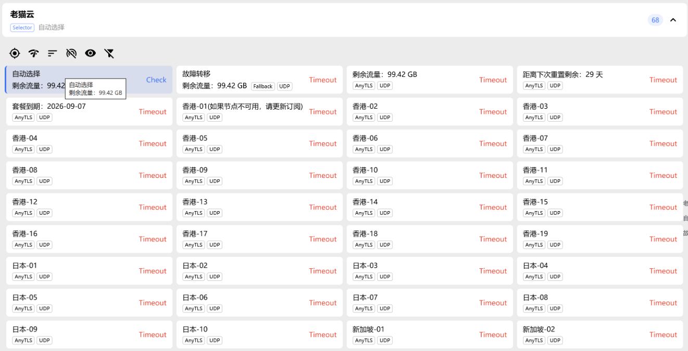Click the 68 node count badge
This screenshot has height=351, width=688.
pyautogui.click(x=655, y=20)
